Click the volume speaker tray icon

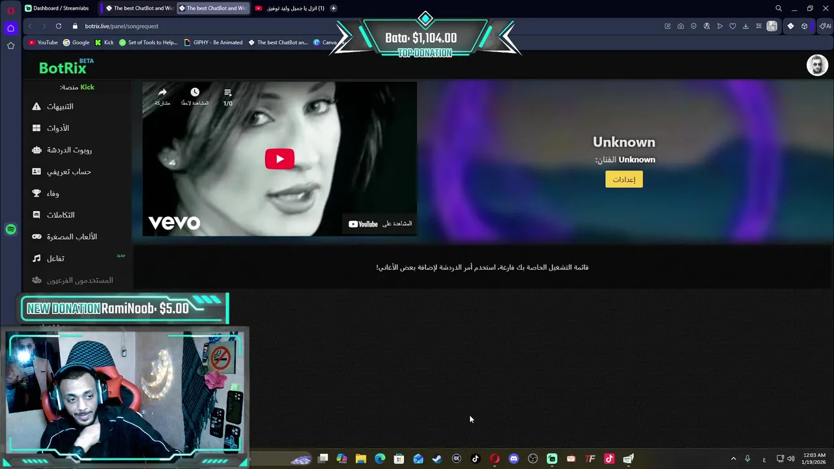tap(791, 459)
